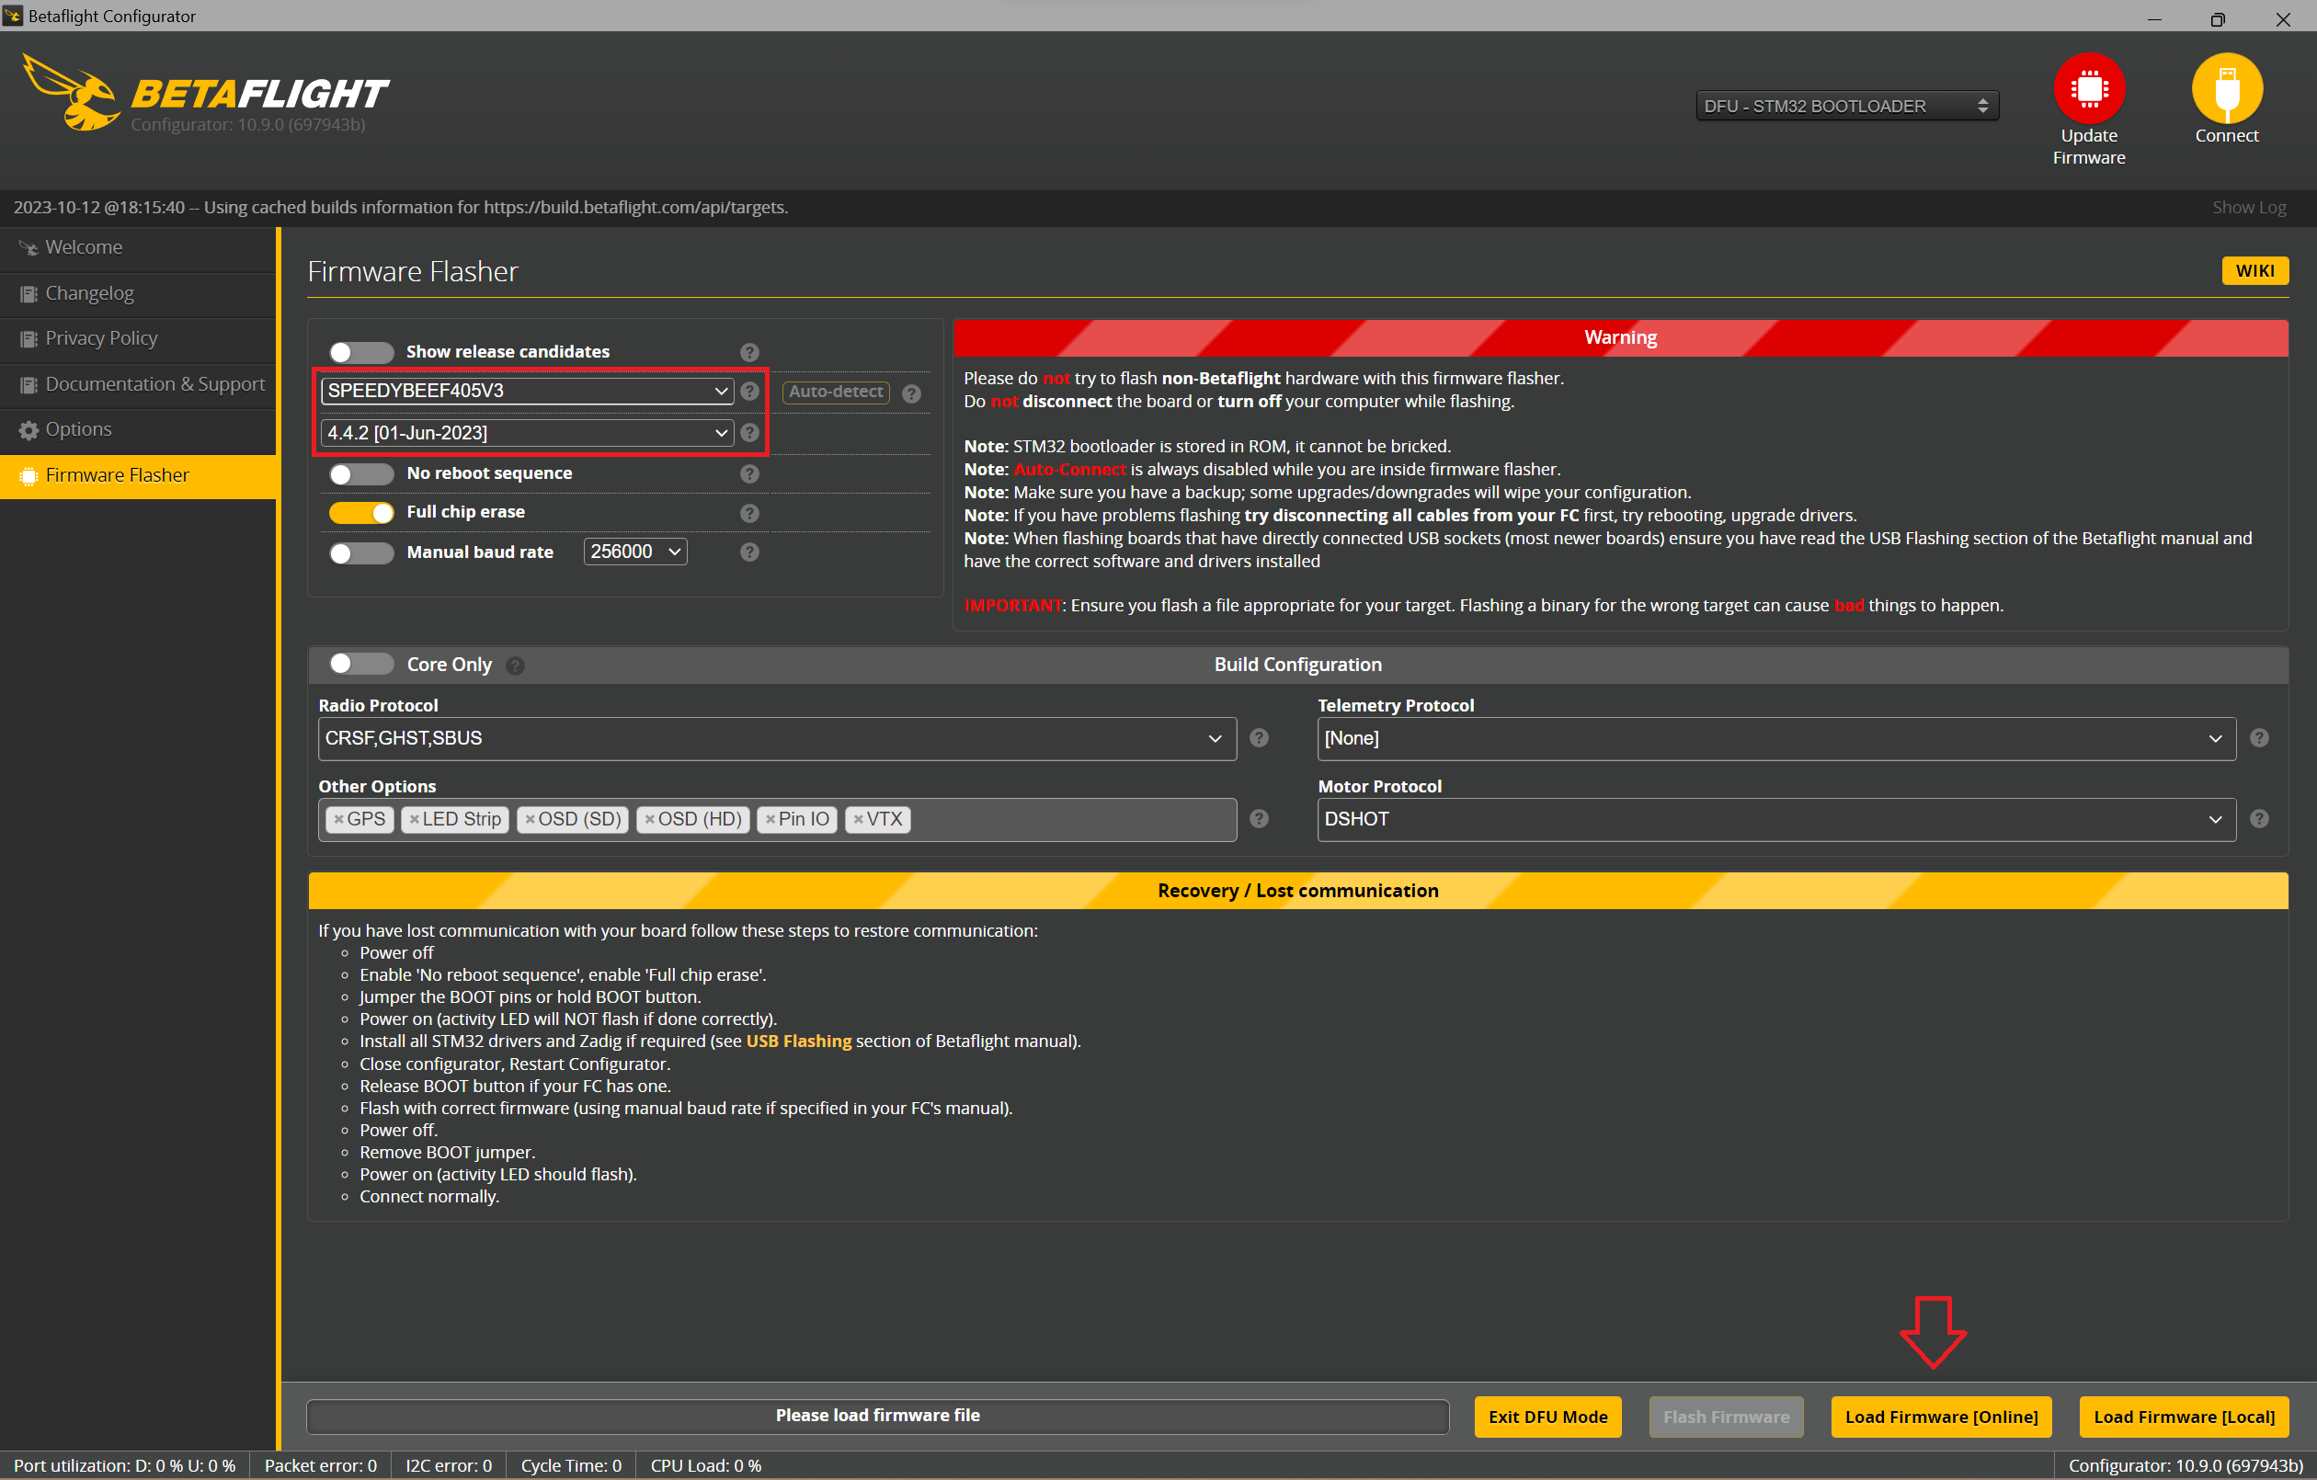
Task: Toggle the Core Only switch
Action: [360, 664]
